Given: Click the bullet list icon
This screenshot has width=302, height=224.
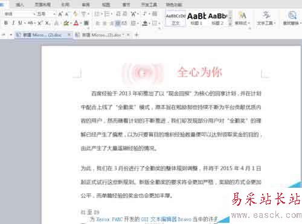Looking at the screenshot, I should 97,14.
